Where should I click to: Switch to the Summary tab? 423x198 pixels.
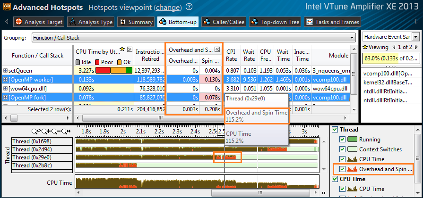tap(136, 22)
